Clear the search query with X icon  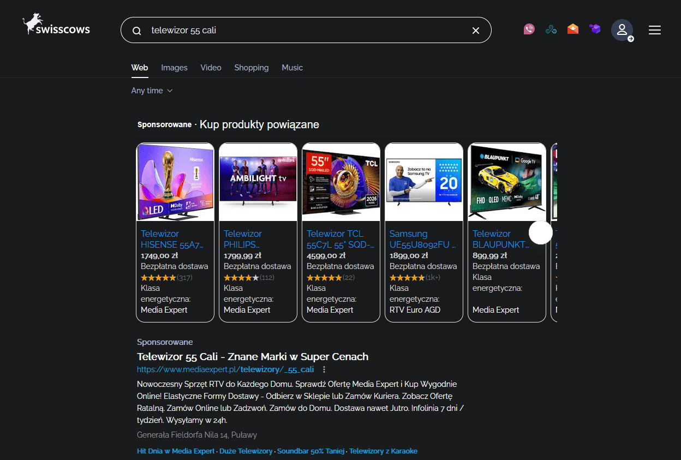(x=476, y=31)
